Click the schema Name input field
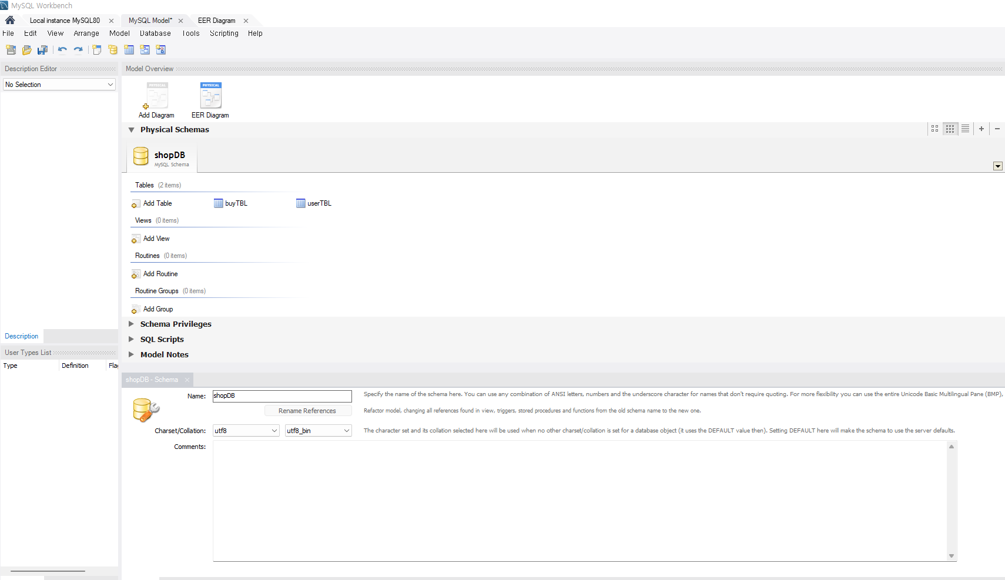1005x580 pixels. (x=282, y=396)
